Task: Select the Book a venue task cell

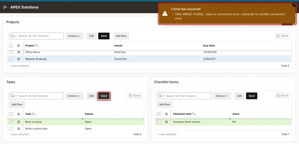Action: (53, 122)
